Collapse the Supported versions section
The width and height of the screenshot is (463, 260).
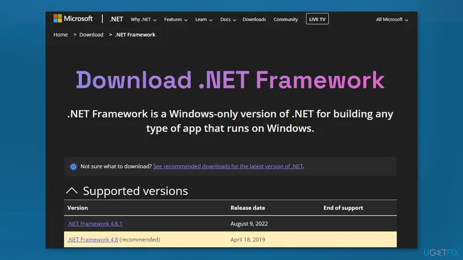point(72,191)
